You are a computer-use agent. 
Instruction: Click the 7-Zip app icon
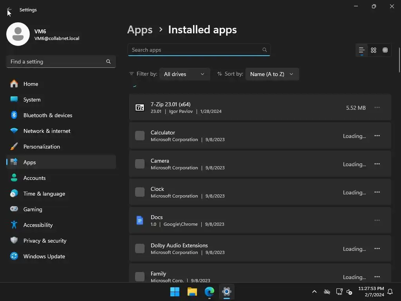coord(140,107)
